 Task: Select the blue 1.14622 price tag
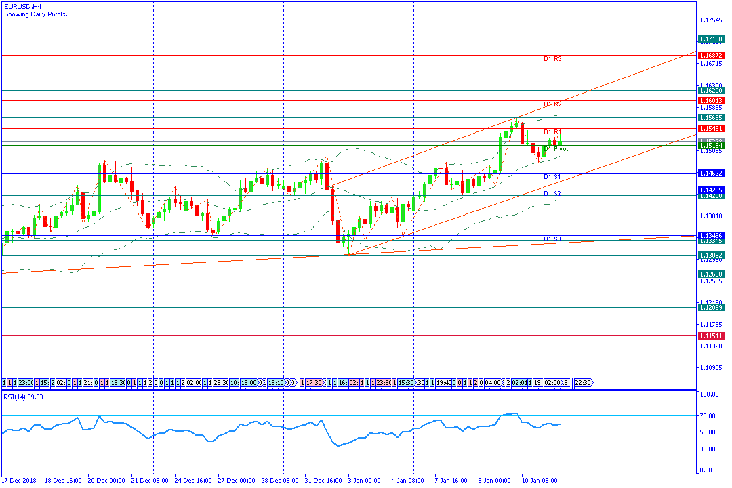711,174
